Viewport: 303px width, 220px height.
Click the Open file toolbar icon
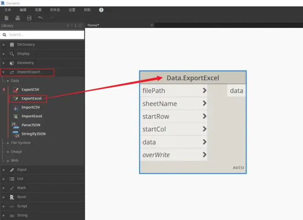[x=17, y=18]
